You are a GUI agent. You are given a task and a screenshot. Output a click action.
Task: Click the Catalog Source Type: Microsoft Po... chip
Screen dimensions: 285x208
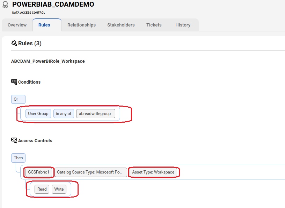coord(91,172)
